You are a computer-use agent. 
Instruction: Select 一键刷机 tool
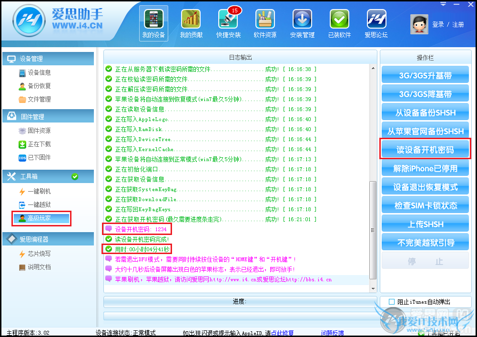(x=35, y=192)
